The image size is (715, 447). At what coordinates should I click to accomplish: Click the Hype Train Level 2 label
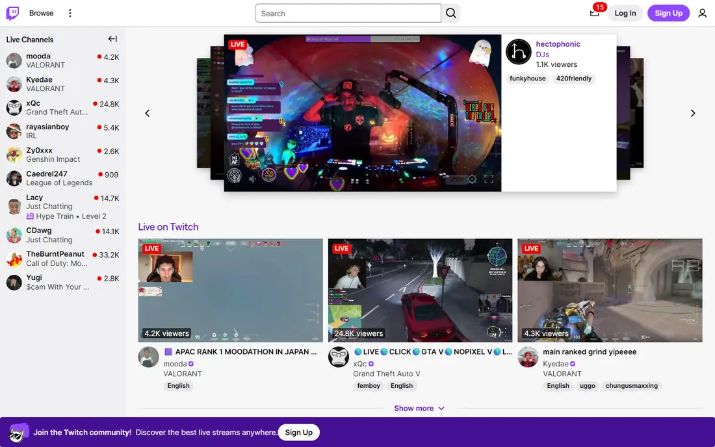click(66, 216)
